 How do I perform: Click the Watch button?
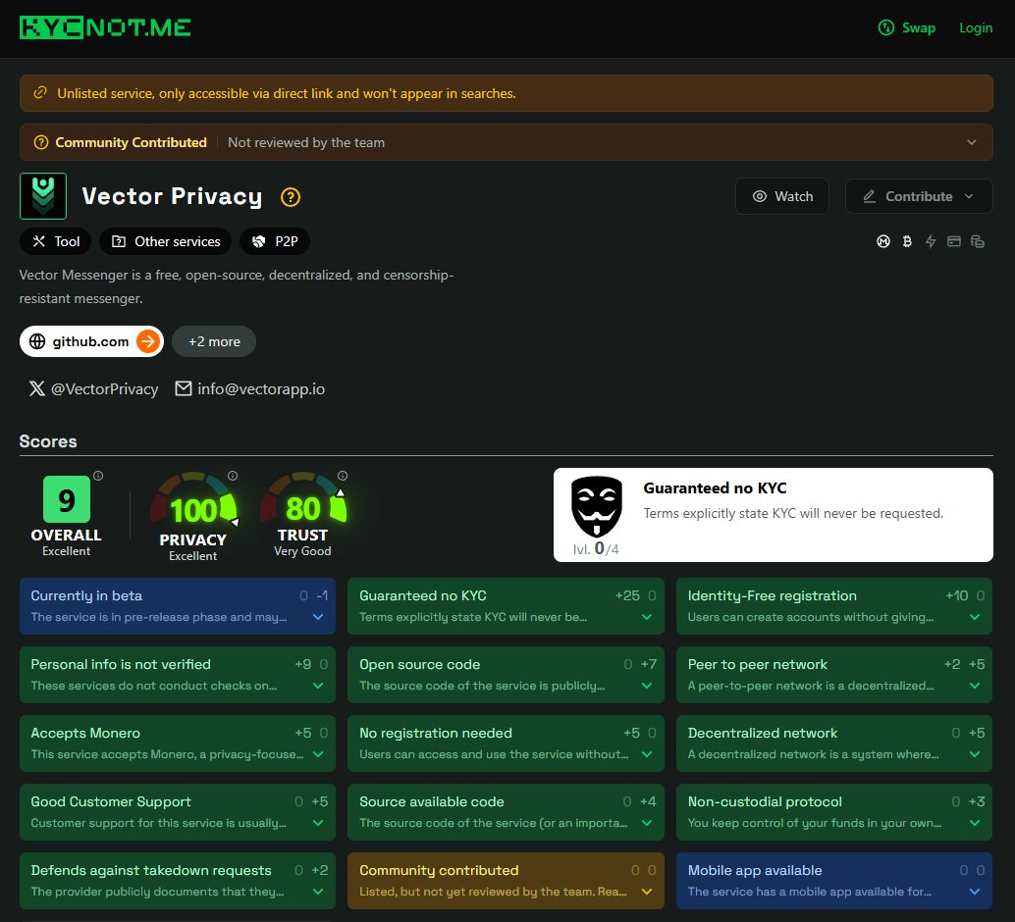[x=782, y=196]
